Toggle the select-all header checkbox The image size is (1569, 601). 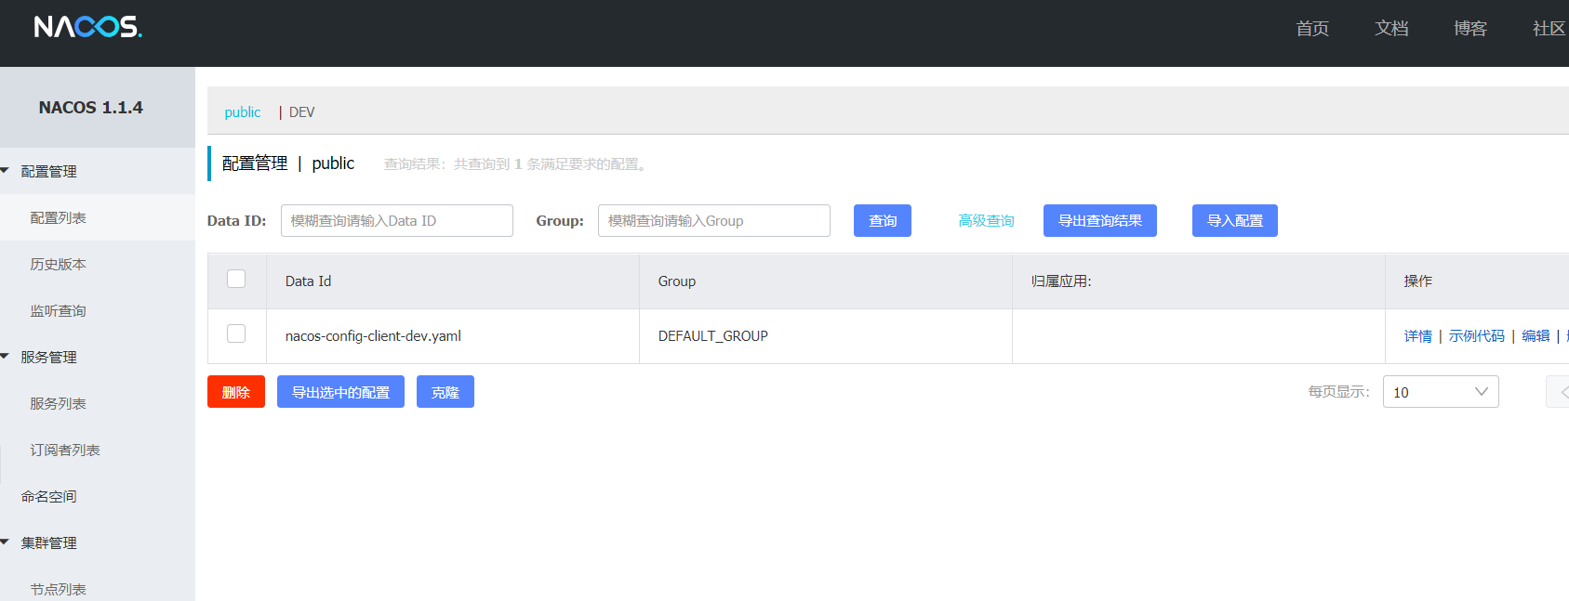[x=236, y=279]
